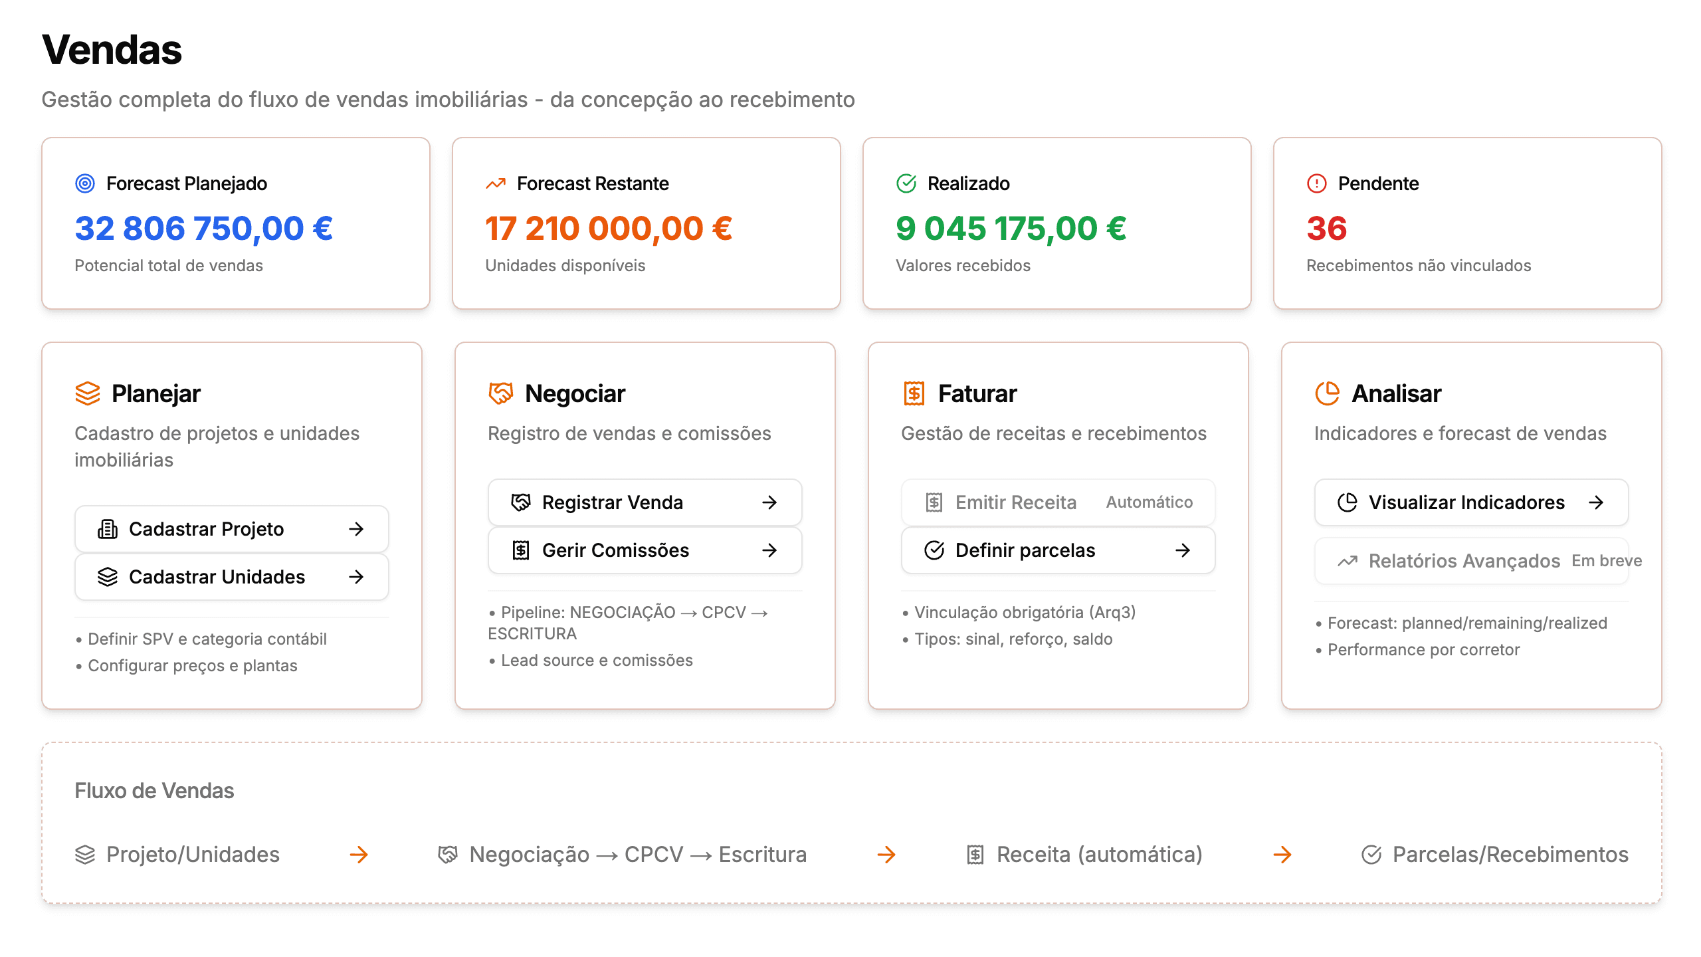Open Visualizar Indicadores
Viewport: 1701px width, 957px height.
1471,502
